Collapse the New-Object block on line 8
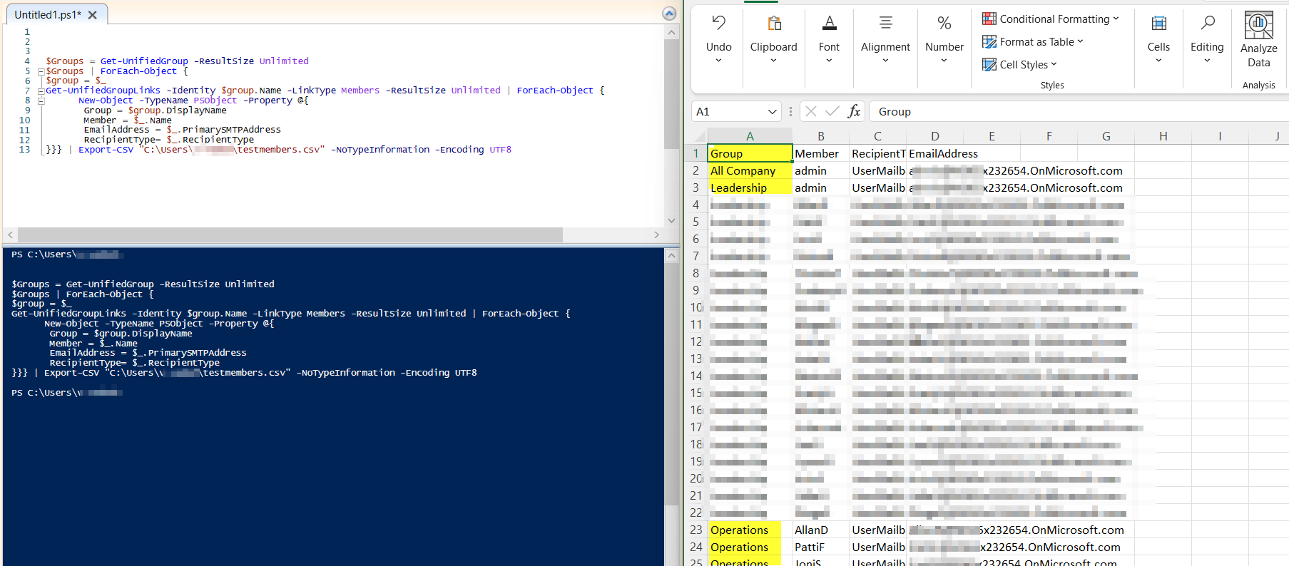Screen dimensions: 1289x566 pyautogui.click(x=41, y=101)
